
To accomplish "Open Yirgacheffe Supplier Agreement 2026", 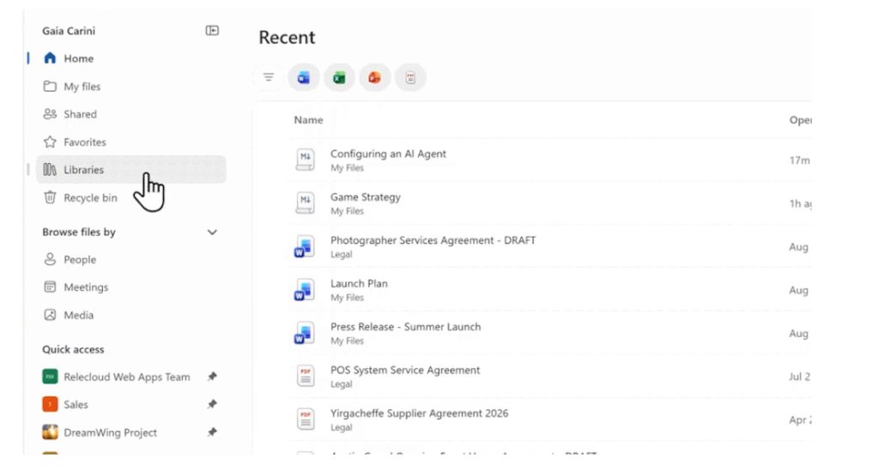I will pyautogui.click(x=419, y=414).
